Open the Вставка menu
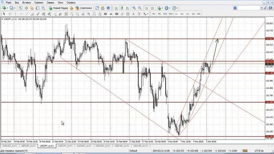Screen dimensions: 274x154 coord(27,3)
